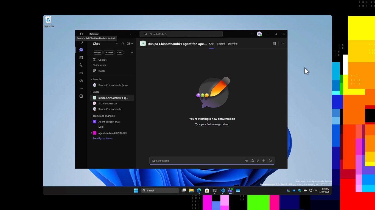Screen dimensions: 375x210
Task: Focus the Teams Search (Ctrl+E) box
Action: (x=181, y=34)
